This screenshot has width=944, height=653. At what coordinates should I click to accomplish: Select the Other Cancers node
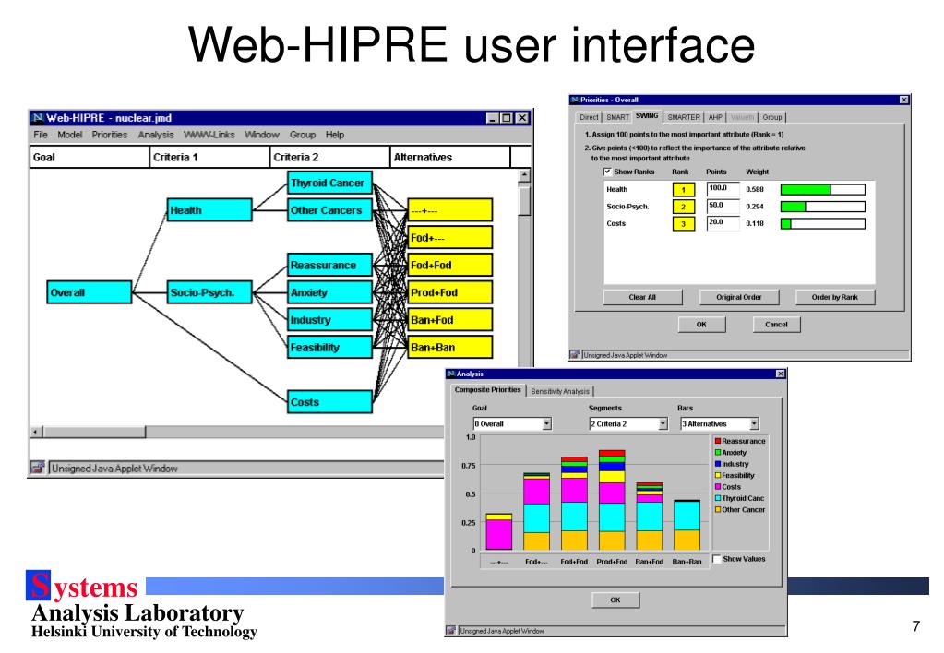click(x=330, y=210)
